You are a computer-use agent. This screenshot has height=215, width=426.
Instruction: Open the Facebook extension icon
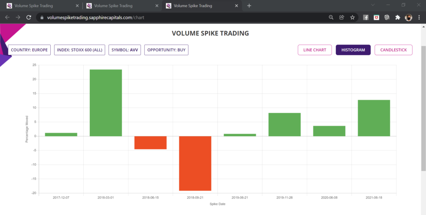(366, 17)
